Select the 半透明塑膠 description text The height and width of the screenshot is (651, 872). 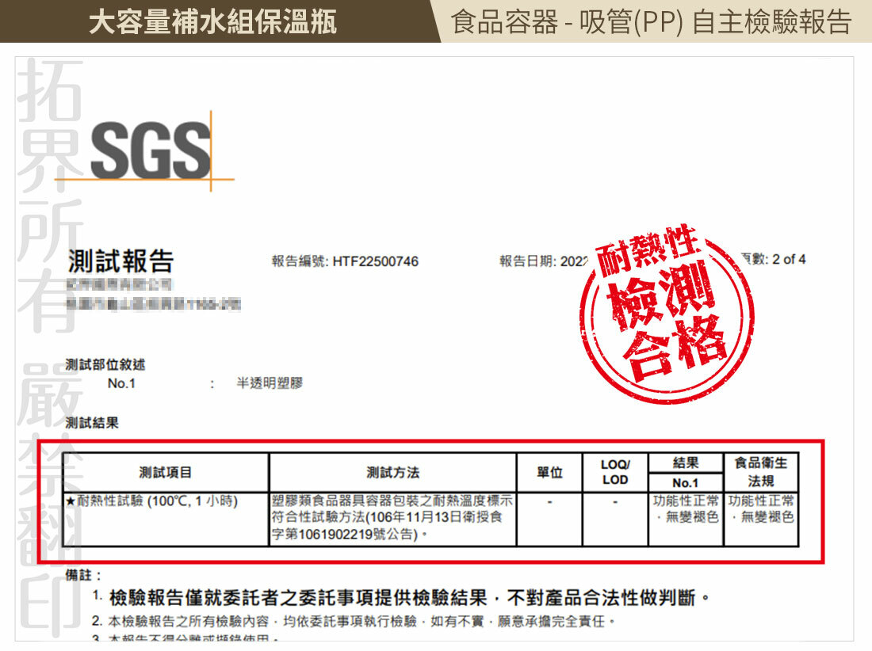pos(270,383)
